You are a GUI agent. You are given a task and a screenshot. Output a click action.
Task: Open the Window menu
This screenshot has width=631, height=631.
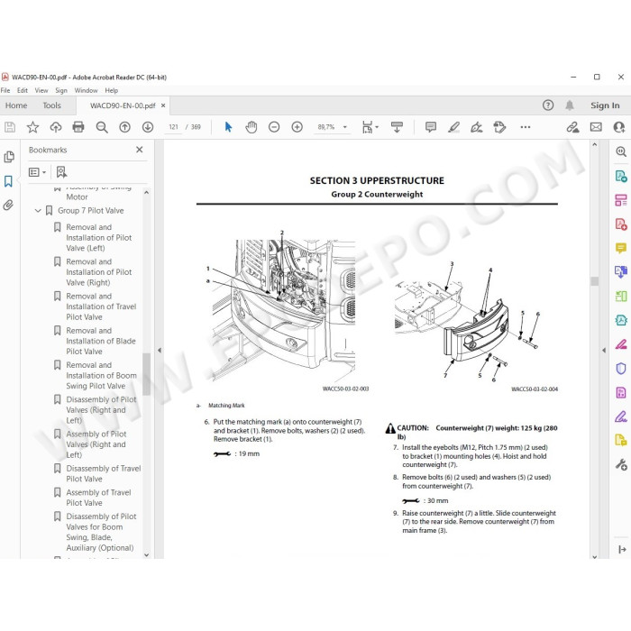(87, 90)
